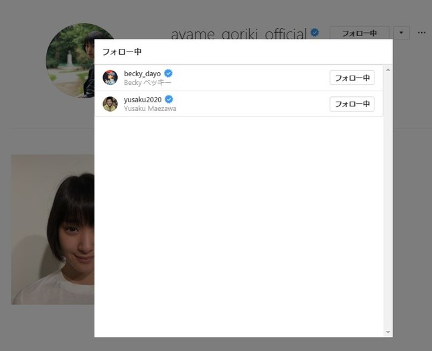
Task: Open the yusaku2020 username link
Action: pyautogui.click(x=143, y=100)
